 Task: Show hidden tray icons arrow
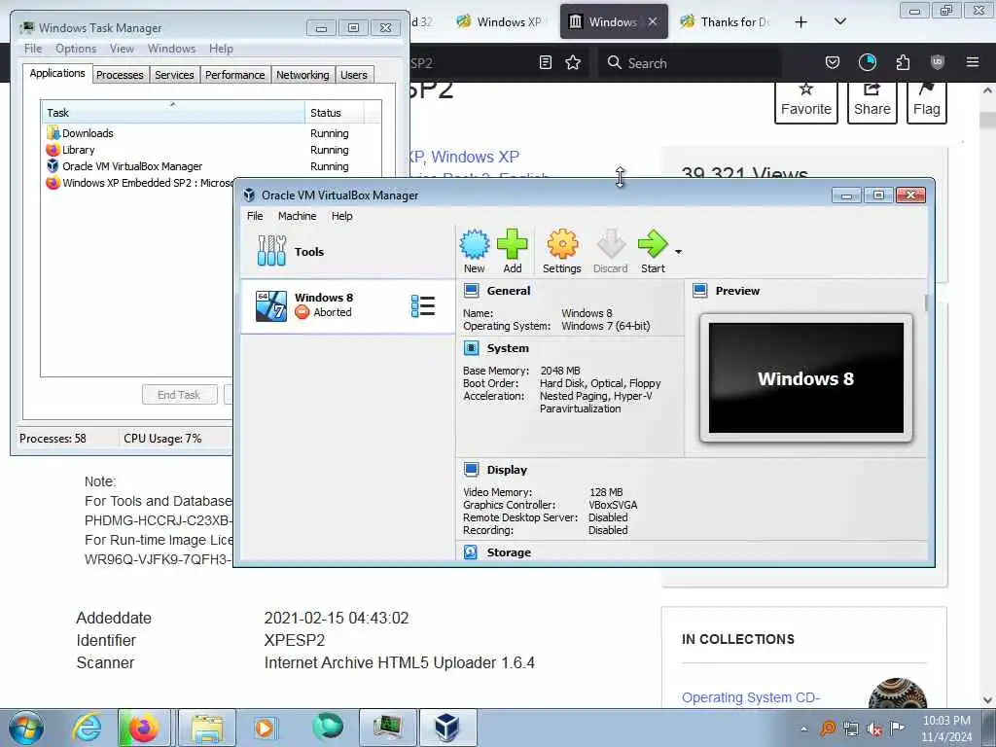[803, 729]
